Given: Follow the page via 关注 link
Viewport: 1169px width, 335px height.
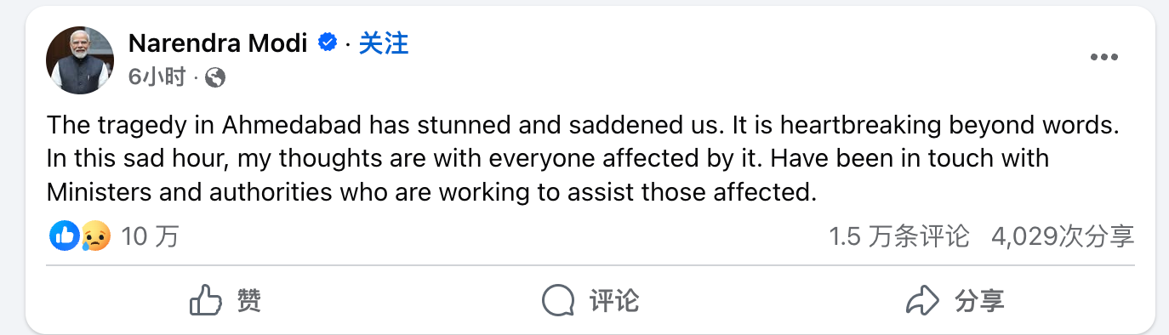Looking at the screenshot, I should click(384, 43).
